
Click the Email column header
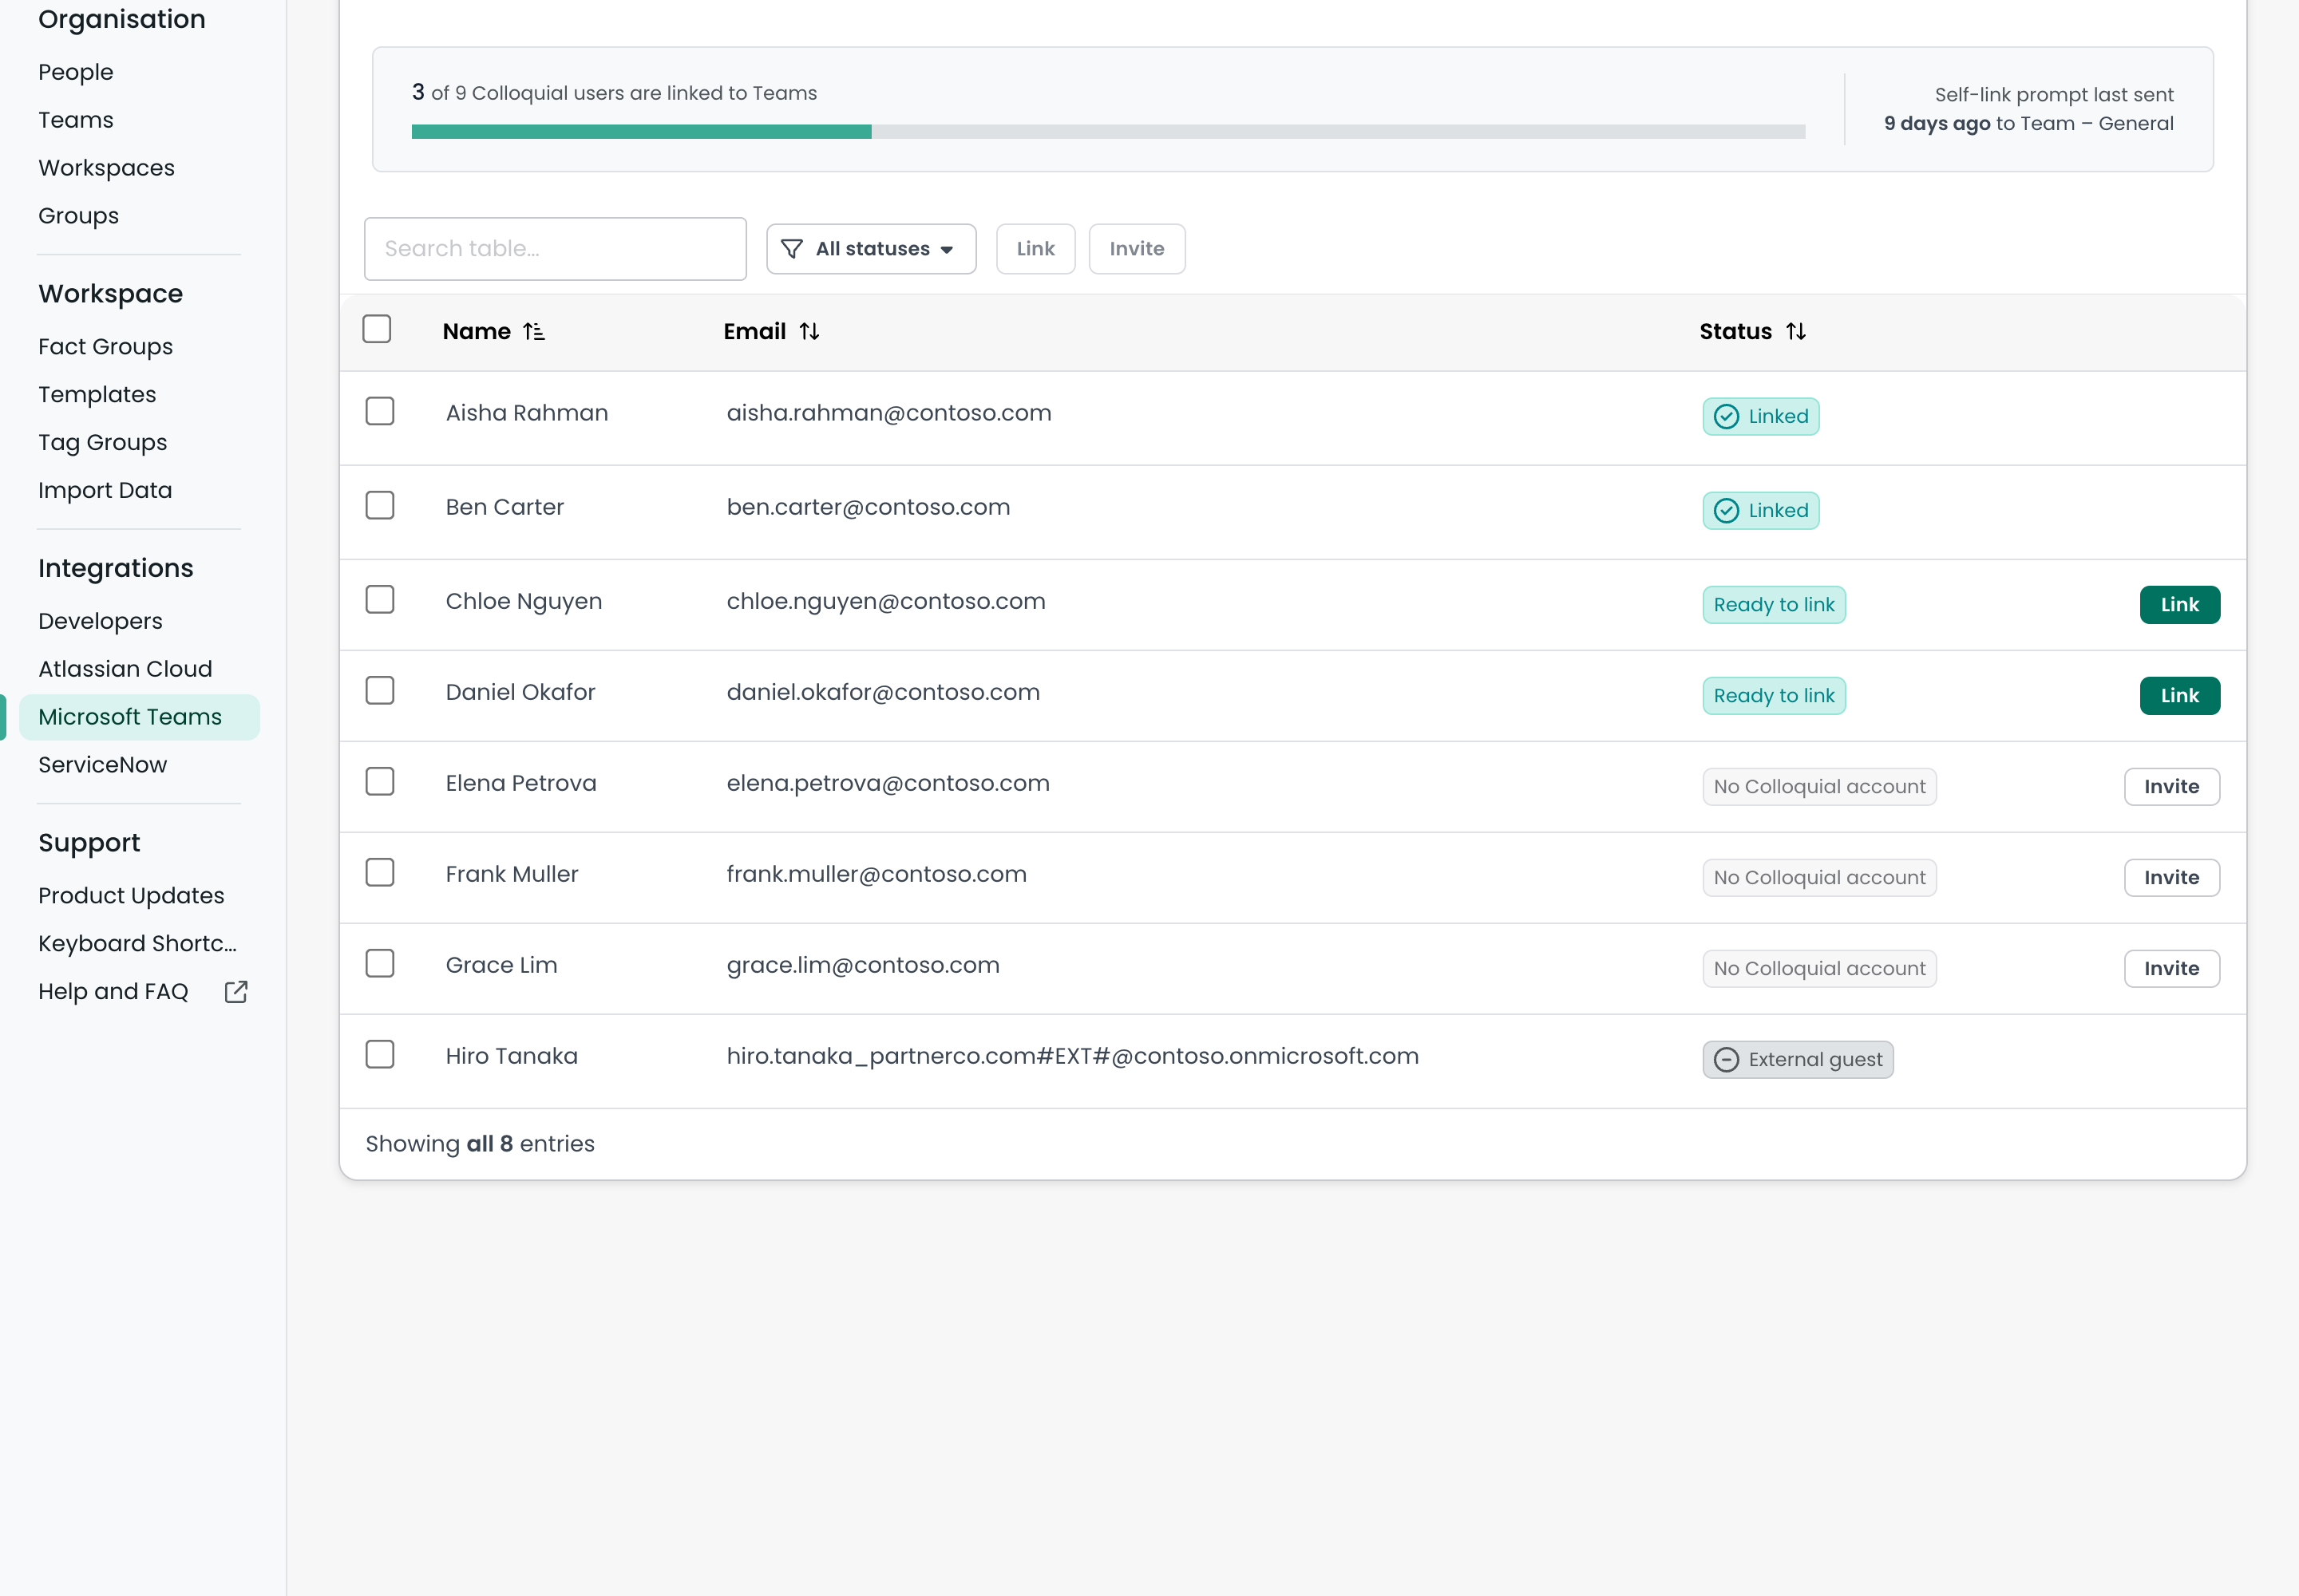pos(771,332)
